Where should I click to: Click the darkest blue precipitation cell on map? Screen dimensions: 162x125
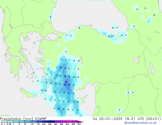coord(66,82)
